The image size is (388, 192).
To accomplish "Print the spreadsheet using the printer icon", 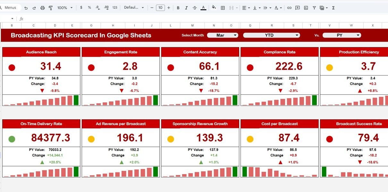I will (x=42, y=8).
